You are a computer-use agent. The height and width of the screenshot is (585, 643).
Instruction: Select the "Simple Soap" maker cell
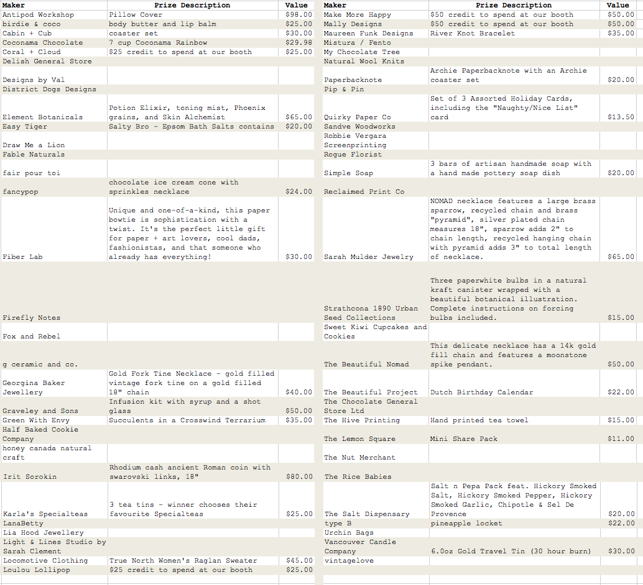(x=376, y=168)
